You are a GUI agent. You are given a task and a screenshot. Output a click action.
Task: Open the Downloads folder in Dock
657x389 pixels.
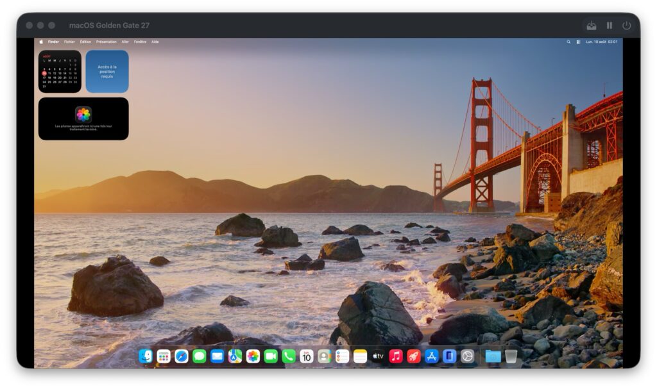(493, 356)
